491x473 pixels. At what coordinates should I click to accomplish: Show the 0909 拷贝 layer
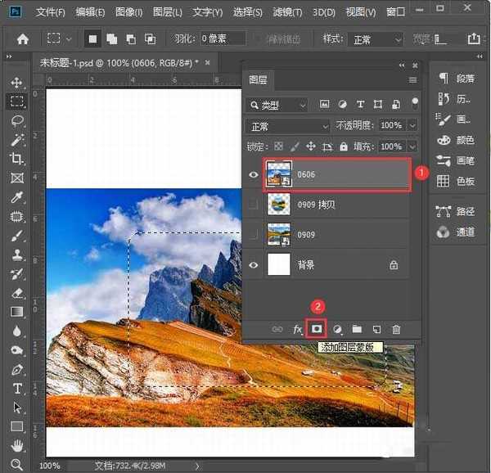tap(254, 205)
